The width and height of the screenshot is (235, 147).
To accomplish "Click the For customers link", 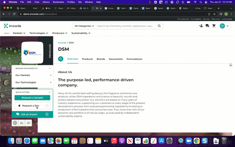I will (x=183, y=19).
